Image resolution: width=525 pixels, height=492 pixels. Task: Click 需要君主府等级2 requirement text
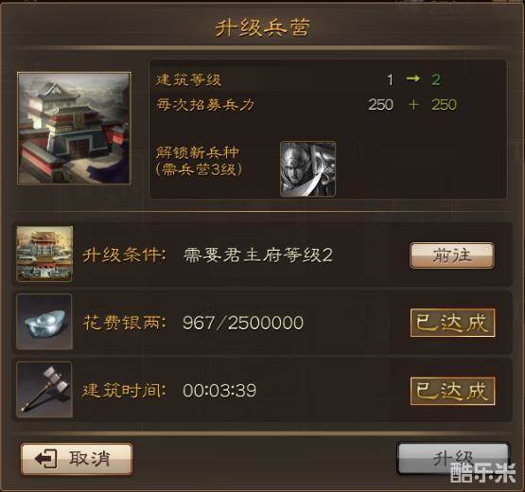(258, 255)
